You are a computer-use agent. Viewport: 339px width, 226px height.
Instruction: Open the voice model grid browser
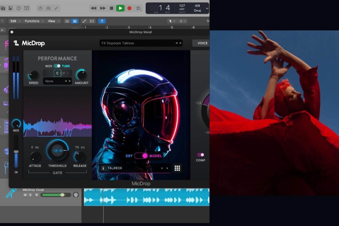[x=177, y=168]
